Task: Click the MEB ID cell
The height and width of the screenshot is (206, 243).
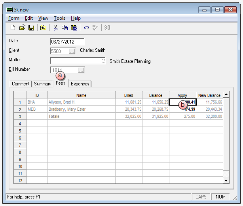Action: coord(37,109)
